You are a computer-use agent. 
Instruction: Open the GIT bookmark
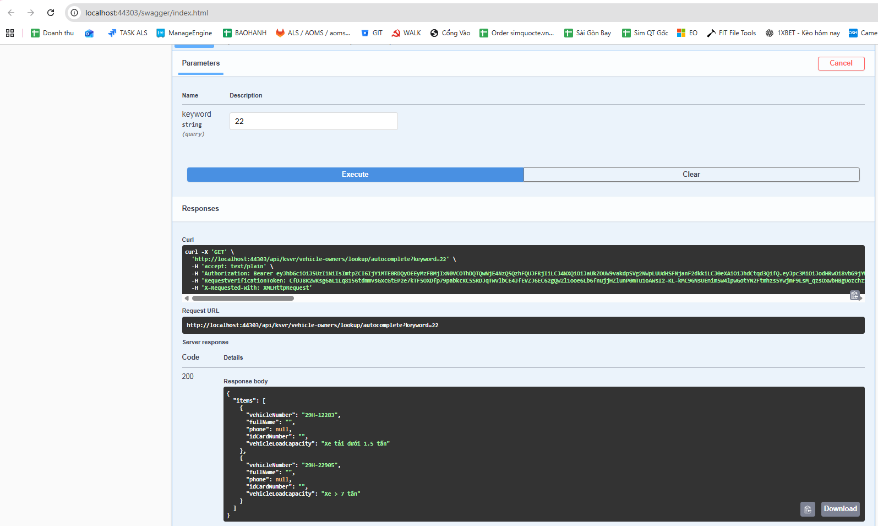point(372,33)
